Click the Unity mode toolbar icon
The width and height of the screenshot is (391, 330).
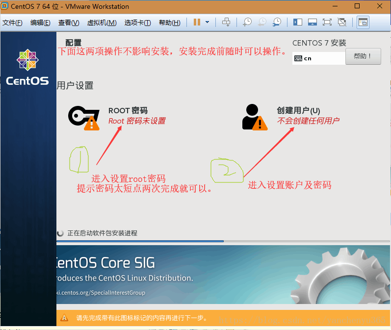click(342, 22)
